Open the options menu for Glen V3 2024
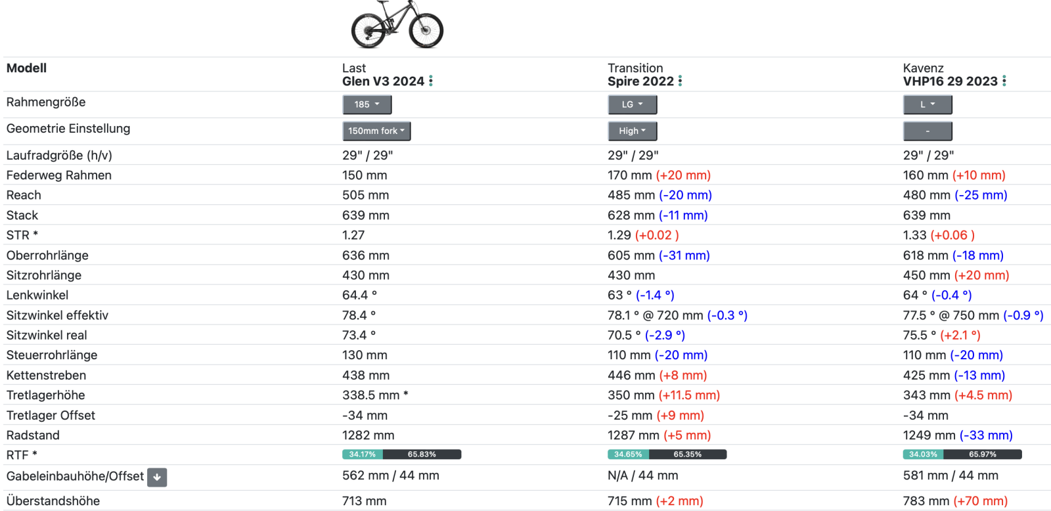The image size is (1051, 511). (431, 81)
